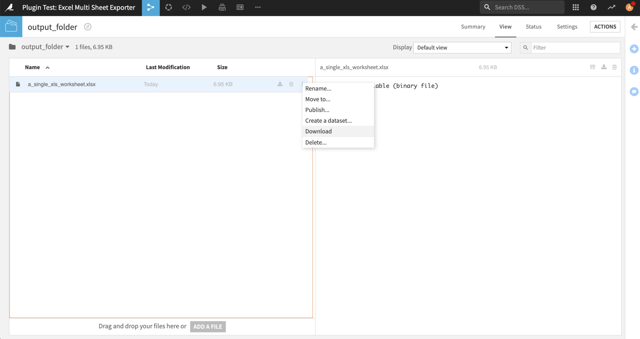This screenshot has width=640, height=339.
Task: Select Rename... from the context menu
Action: (x=318, y=88)
